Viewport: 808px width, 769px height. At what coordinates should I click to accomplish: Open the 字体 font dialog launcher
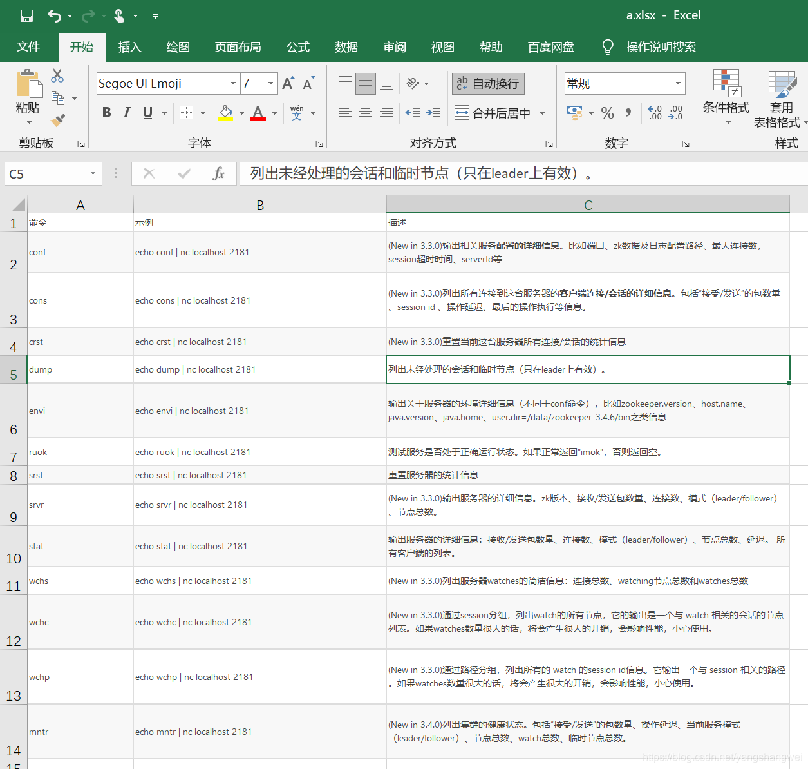tap(319, 144)
